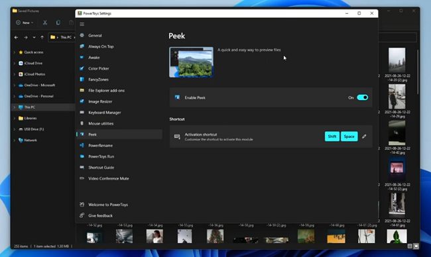Click the Video Conference Mute camera icon

82,178
